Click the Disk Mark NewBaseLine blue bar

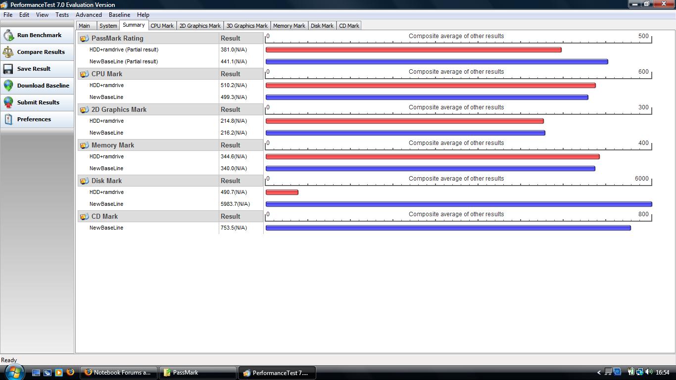[459, 204]
